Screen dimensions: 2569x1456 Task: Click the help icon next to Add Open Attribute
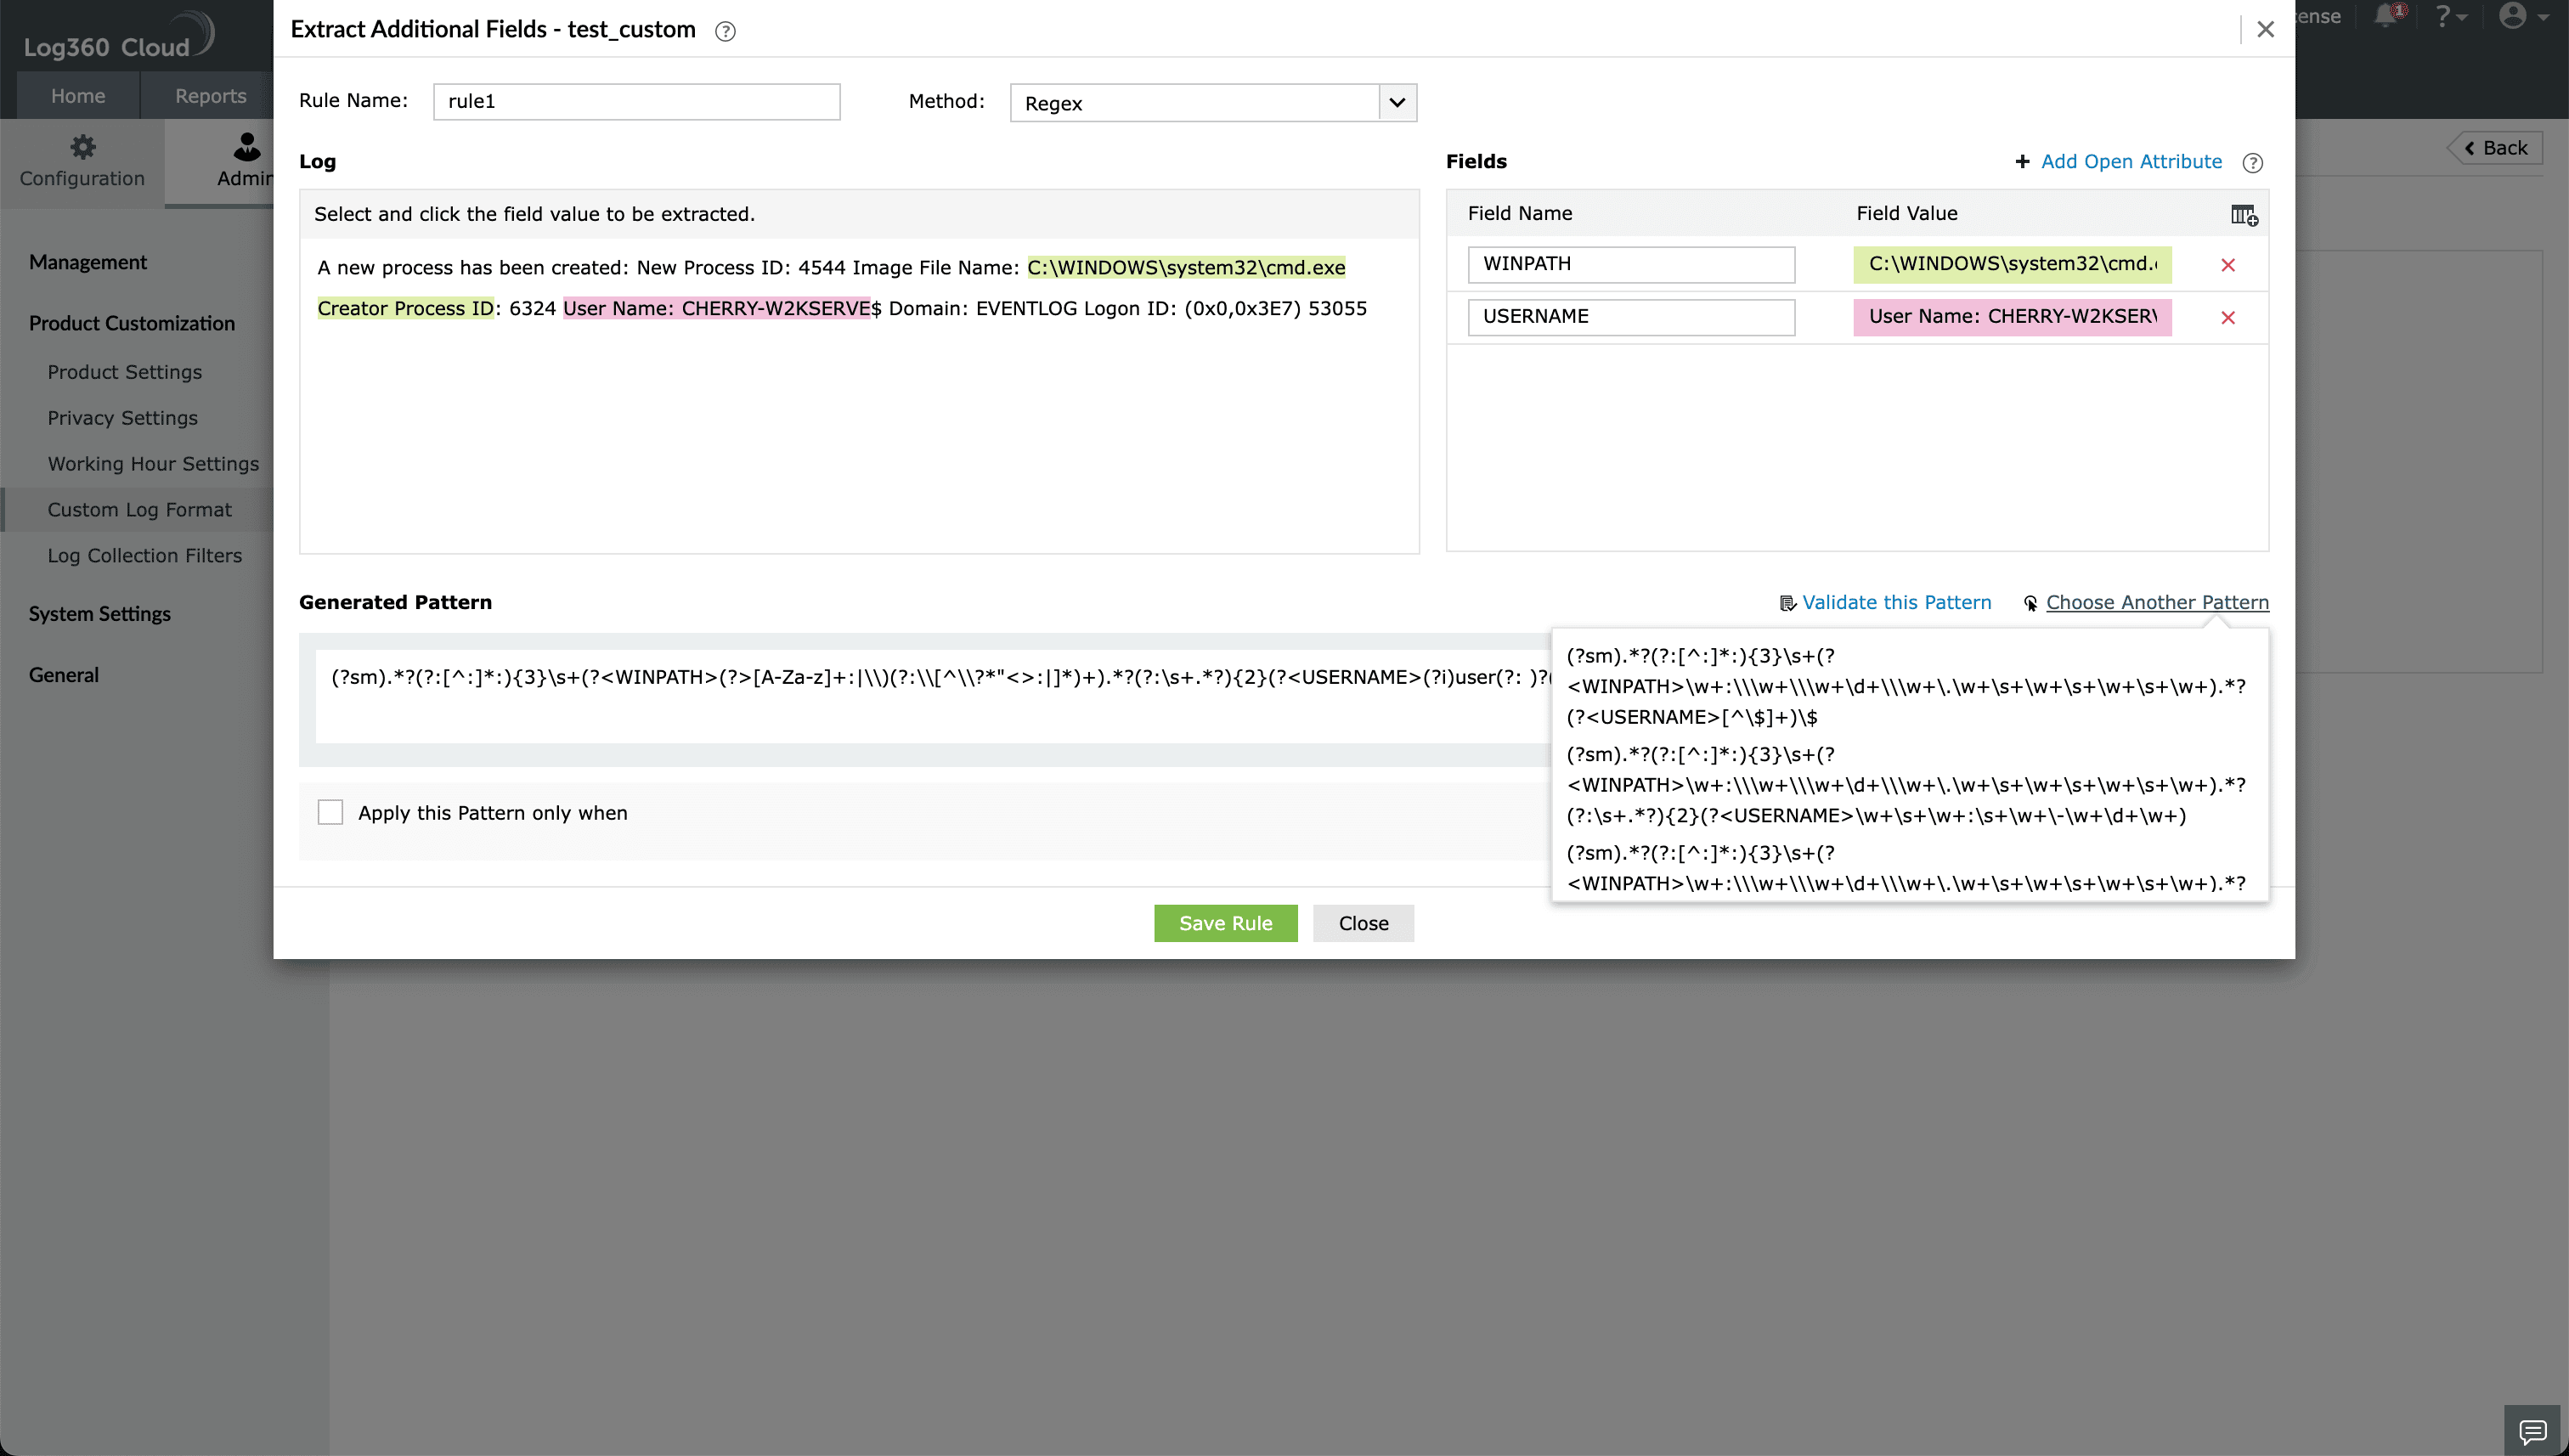[x=2252, y=163]
